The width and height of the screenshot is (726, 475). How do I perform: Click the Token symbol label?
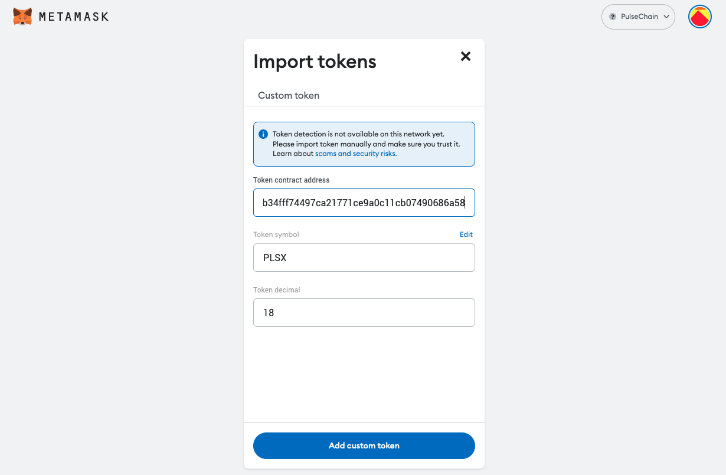pos(276,235)
